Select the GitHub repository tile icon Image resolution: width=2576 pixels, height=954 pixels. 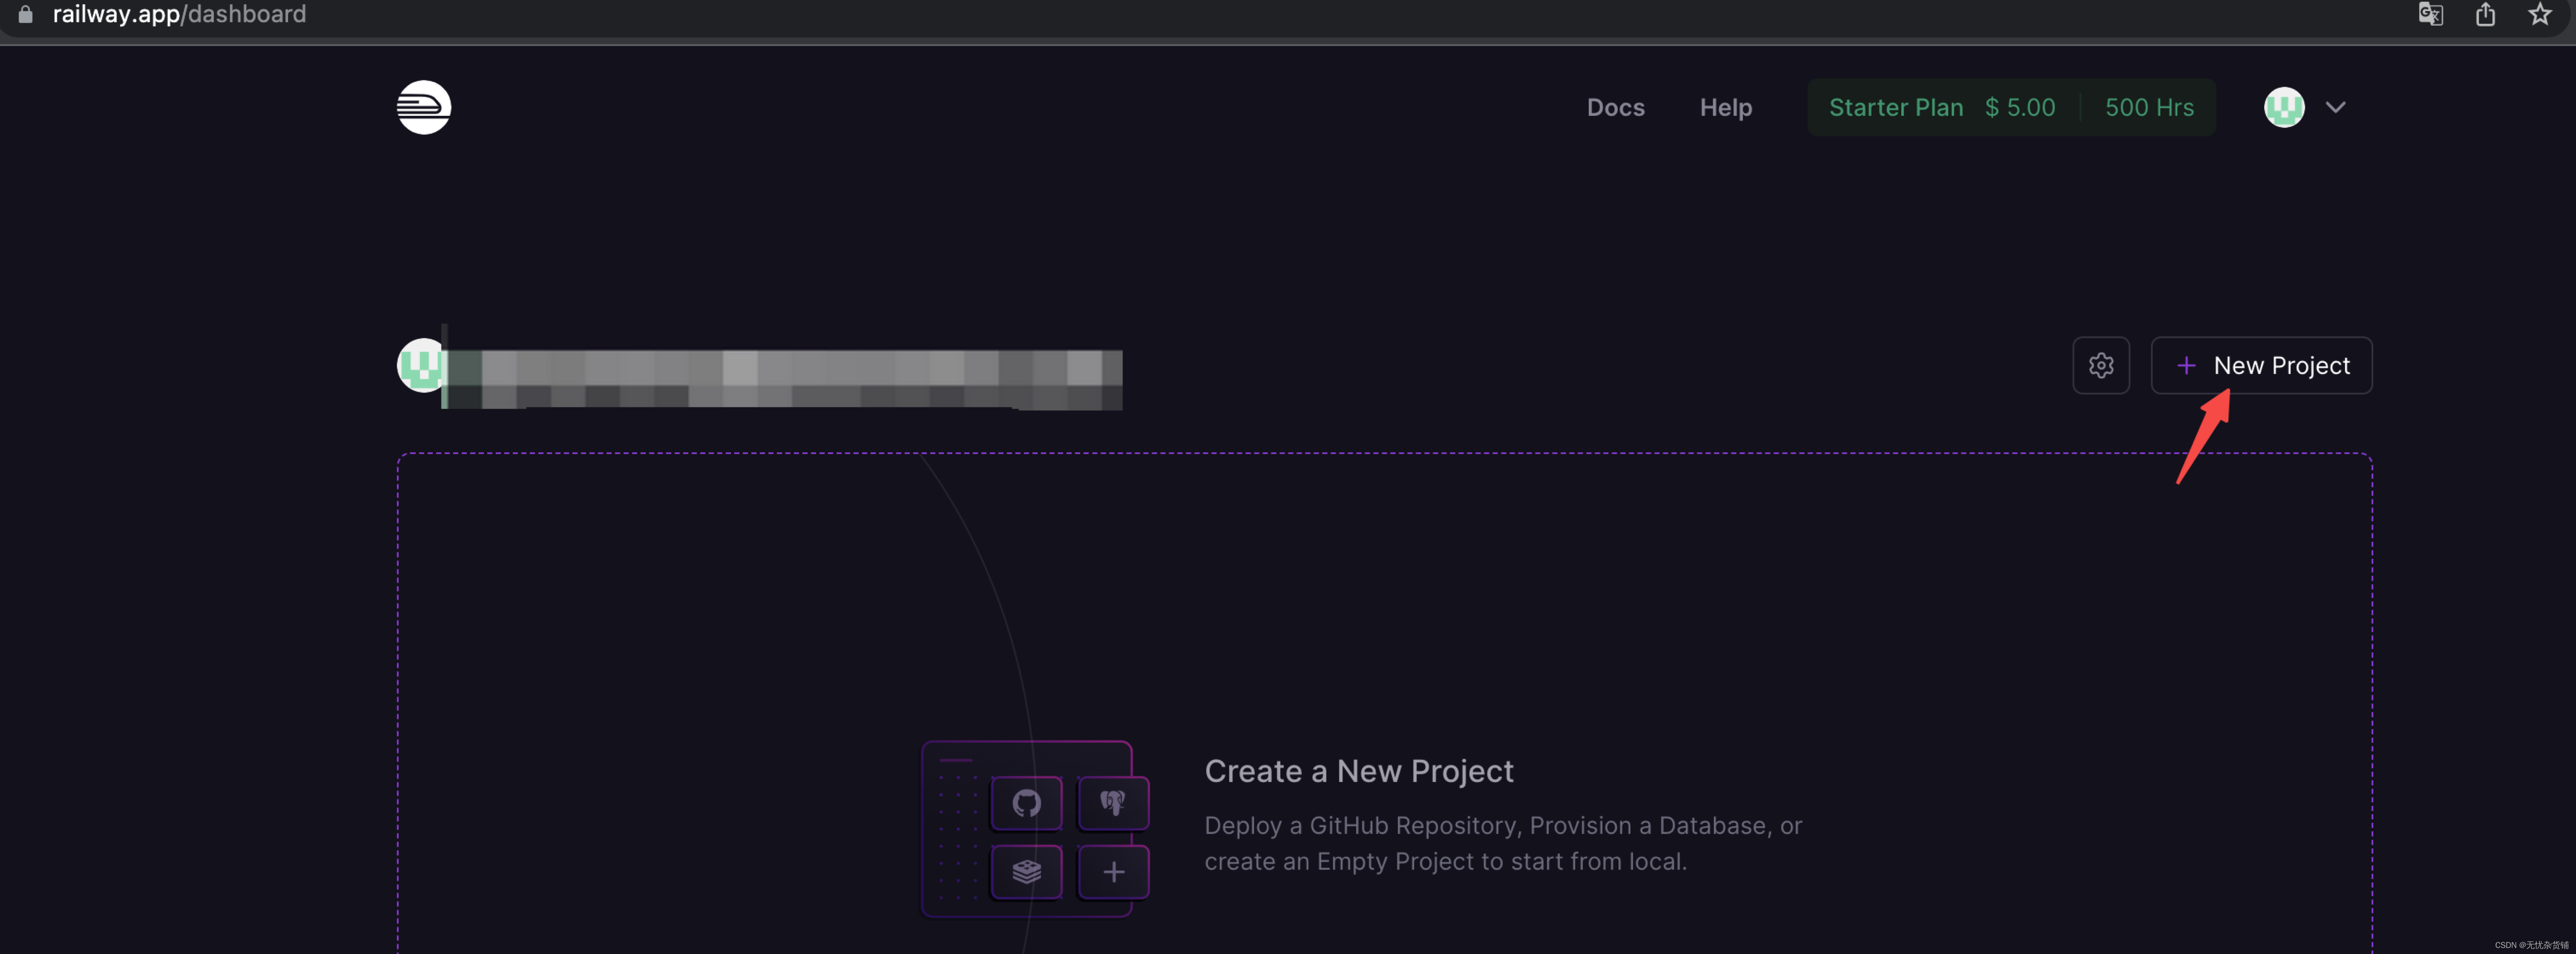1026,802
